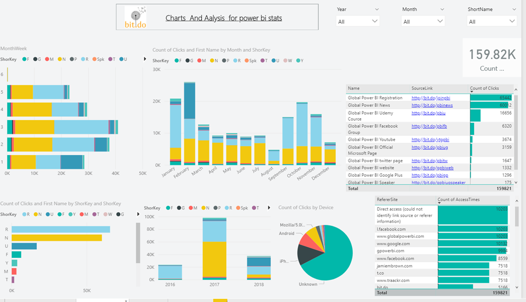Click the bit.do dandelion logo
Image resolution: width=526 pixels, height=302 pixels.
(x=136, y=18)
